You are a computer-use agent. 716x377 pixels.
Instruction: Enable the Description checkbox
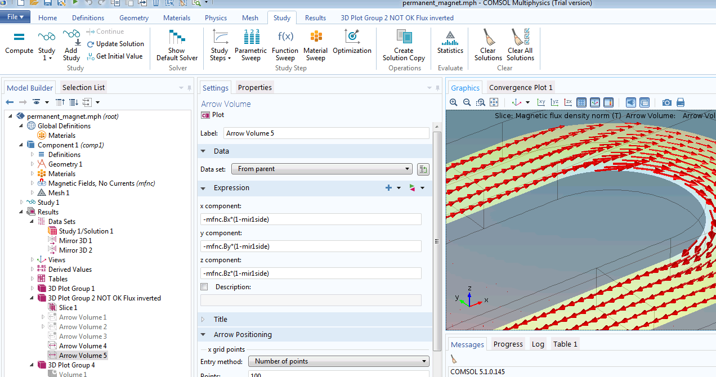tap(204, 287)
